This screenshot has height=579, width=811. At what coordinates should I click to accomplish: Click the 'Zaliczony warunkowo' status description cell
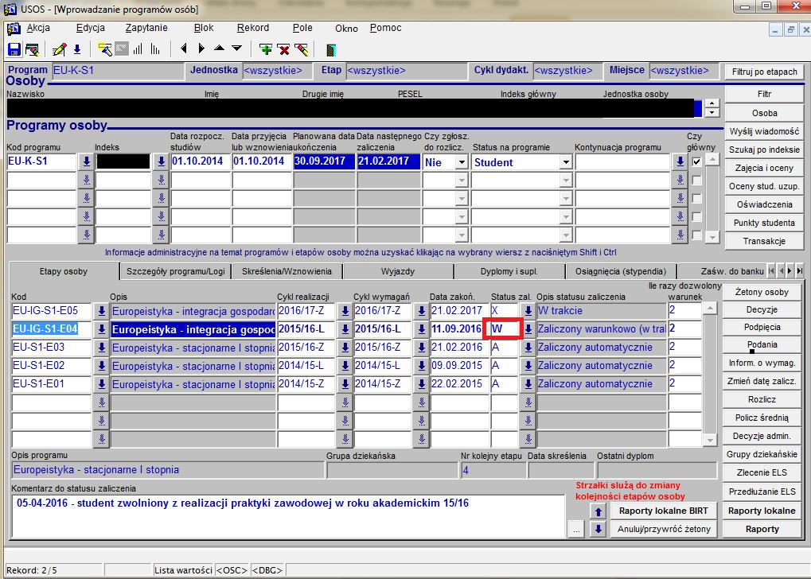tap(602, 329)
